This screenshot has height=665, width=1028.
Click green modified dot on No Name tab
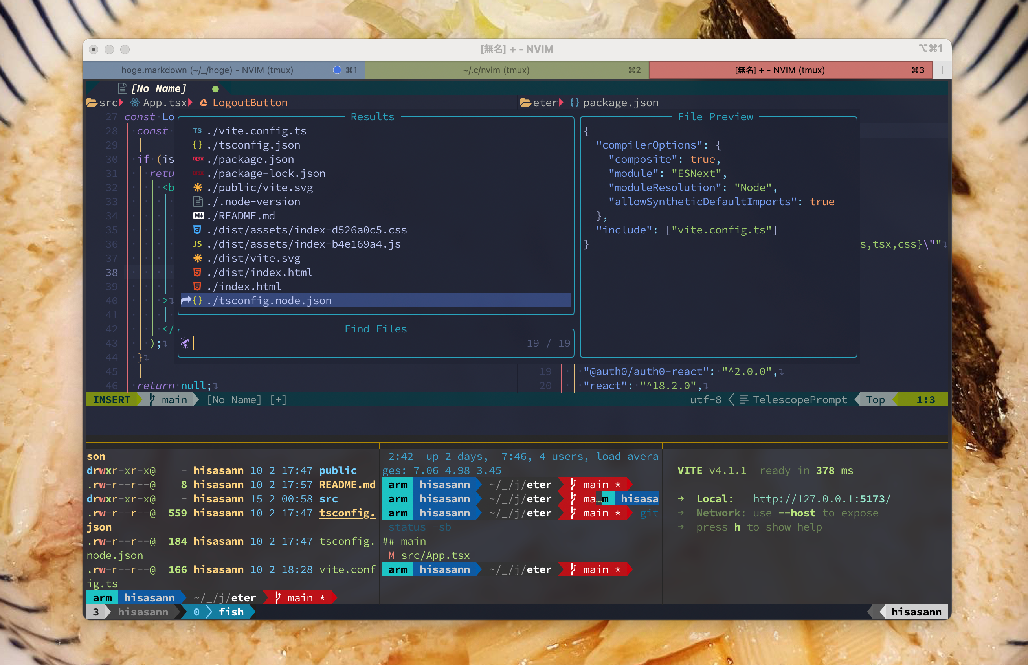(215, 89)
